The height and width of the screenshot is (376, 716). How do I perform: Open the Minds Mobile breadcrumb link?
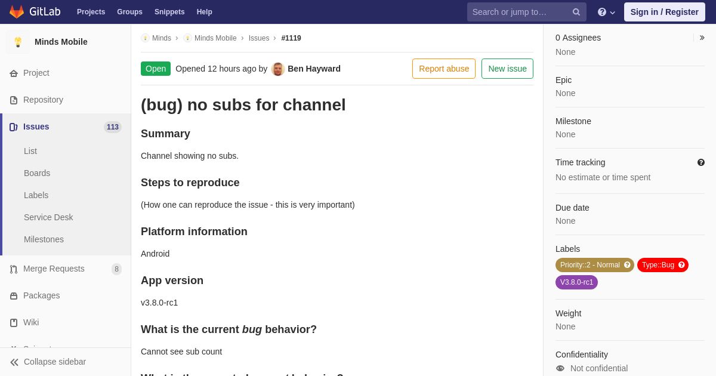coord(215,38)
